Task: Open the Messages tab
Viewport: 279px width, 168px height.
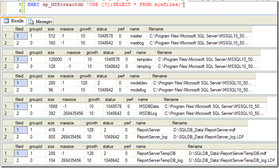Action: (x=40, y=22)
